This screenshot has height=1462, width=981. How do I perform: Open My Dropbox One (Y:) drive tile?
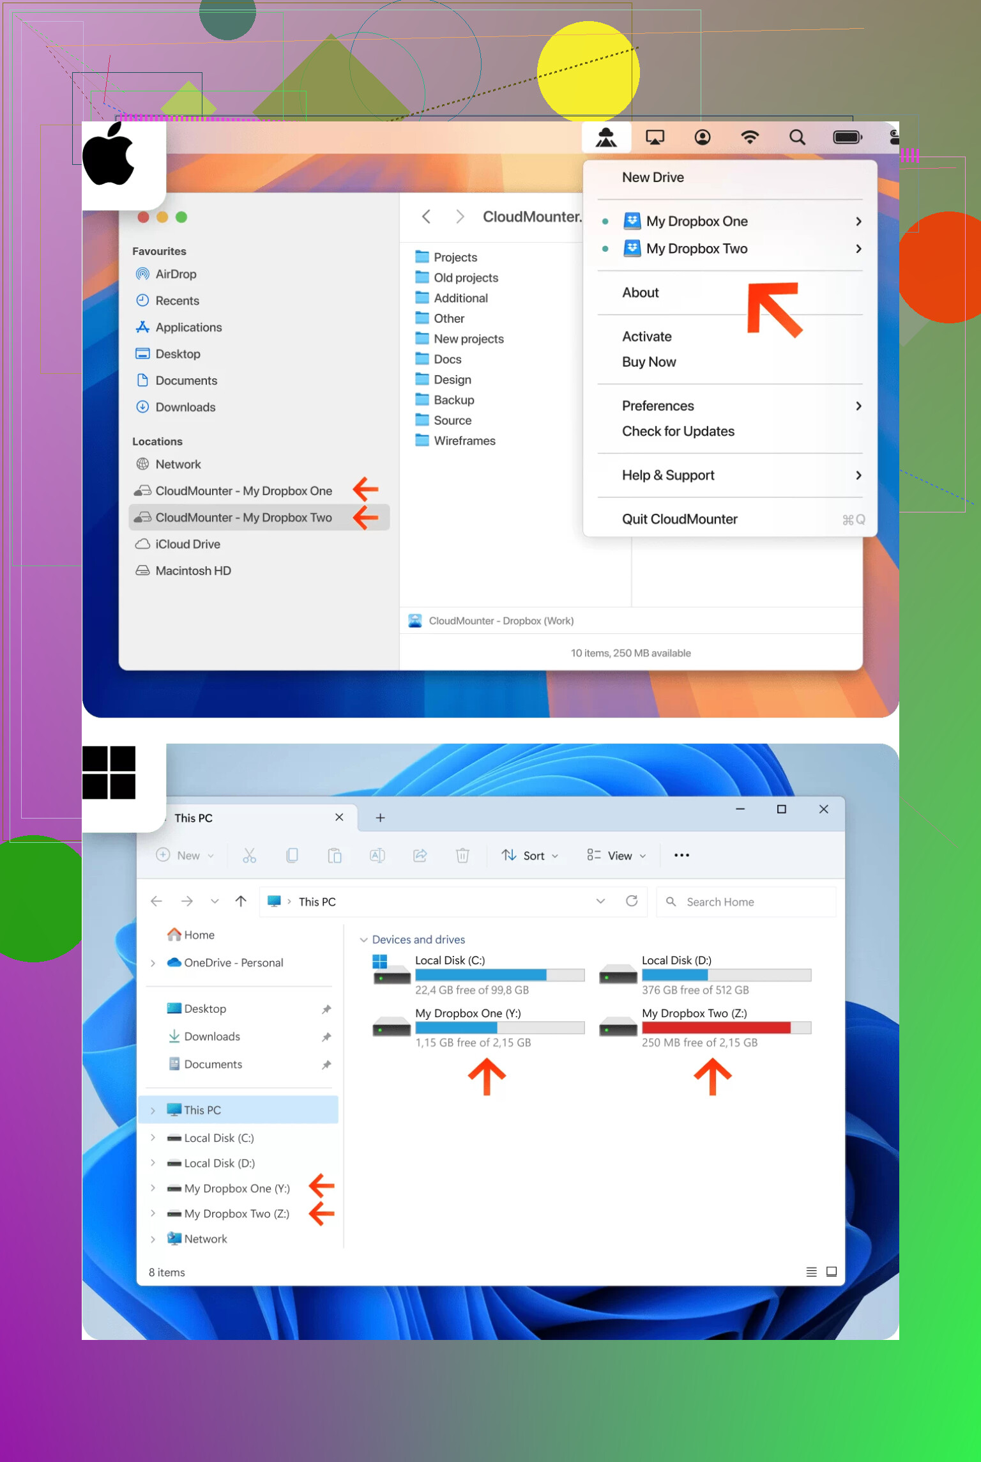pos(478,1027)
